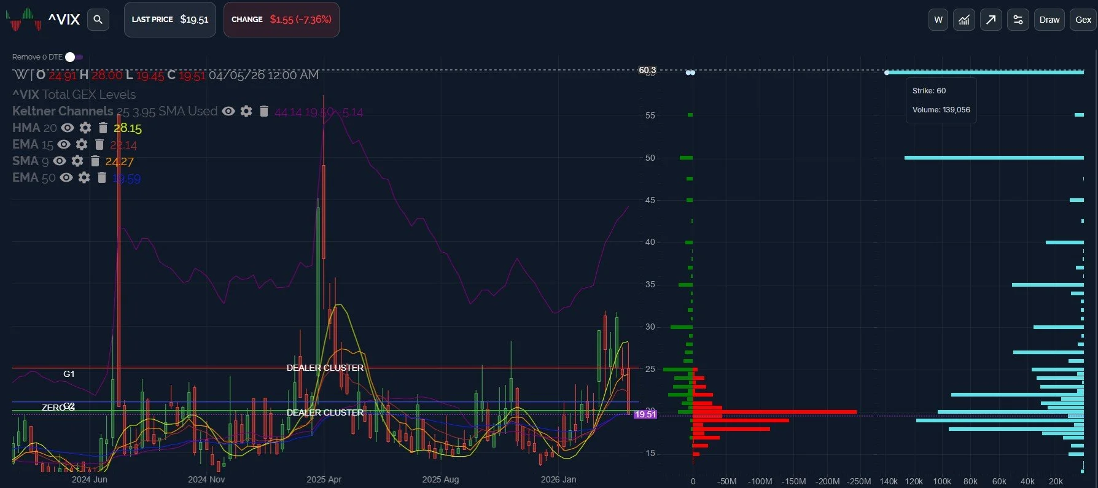Select the strike 50 volume bar
Screen dimensions: 1098x488
(x=994, y=158)
